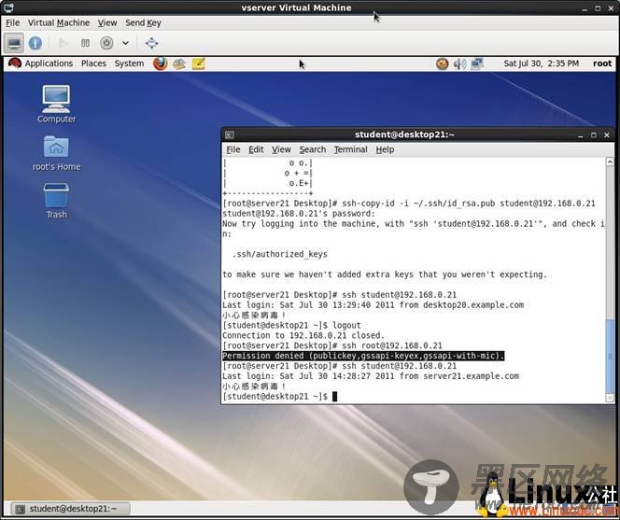Open the terminal File menu
The height and width of the screenshot is (520, 620).
point(232,150)
